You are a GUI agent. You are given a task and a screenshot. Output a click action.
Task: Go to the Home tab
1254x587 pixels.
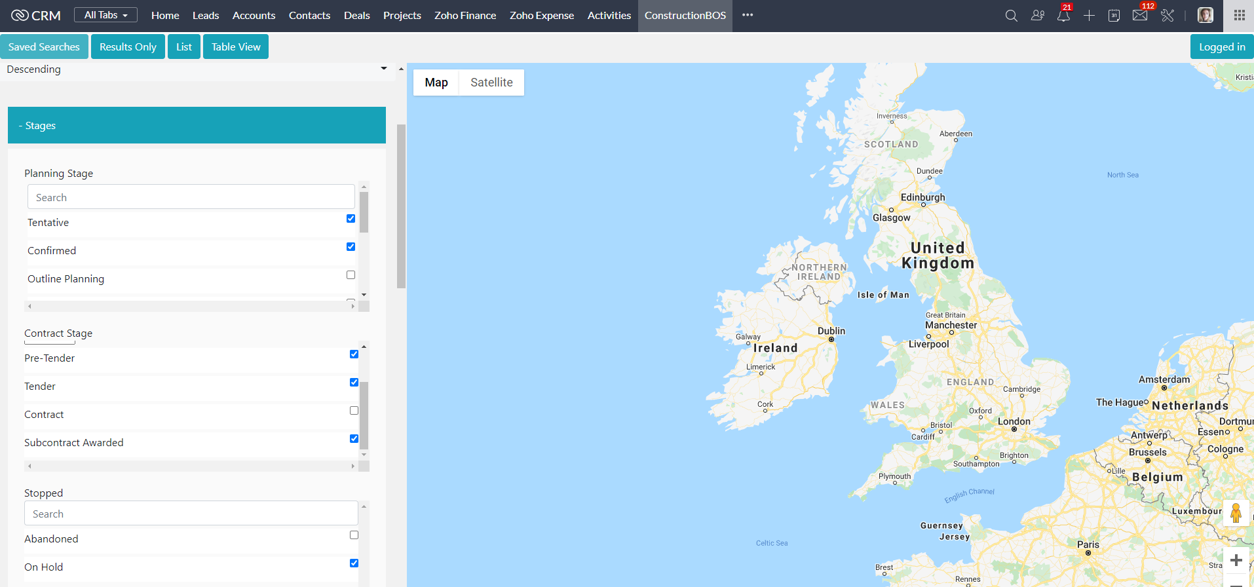(165, 15)
